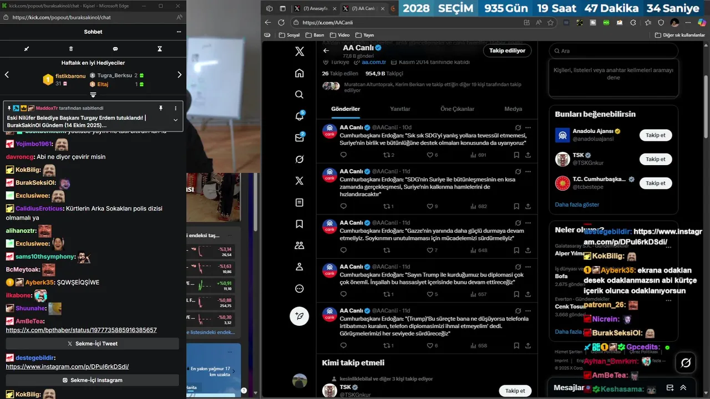The image size is (710, 399).
Task: Open the More circle icon in X sidebar
Action: click(300, 288)
